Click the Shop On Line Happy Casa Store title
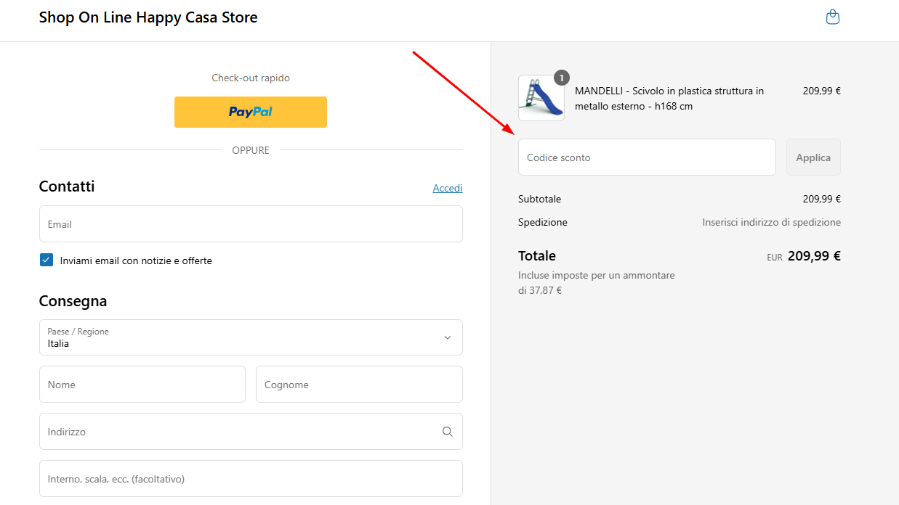This screenshot has height=505, width=899. pos(148,17)
